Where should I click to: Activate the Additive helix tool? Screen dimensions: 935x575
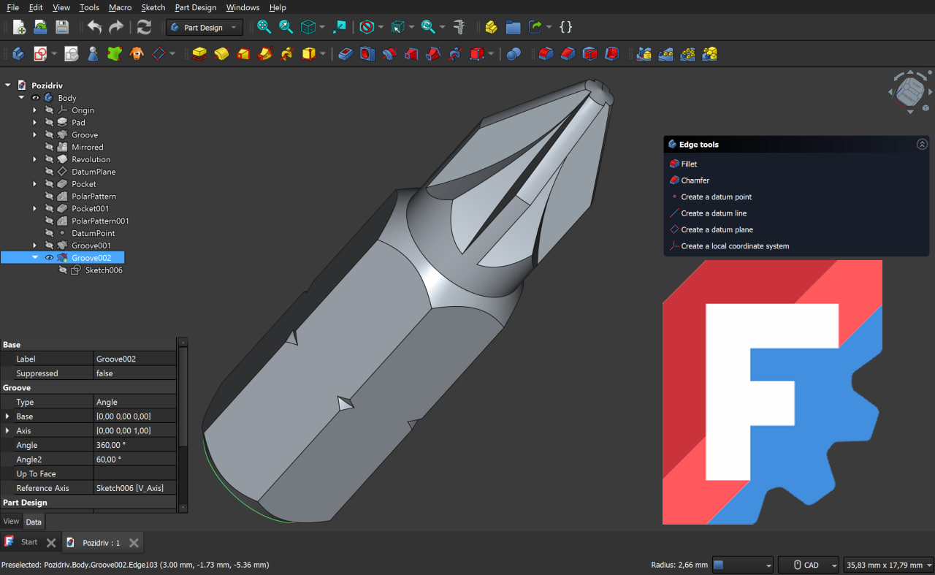pos(287,53)
